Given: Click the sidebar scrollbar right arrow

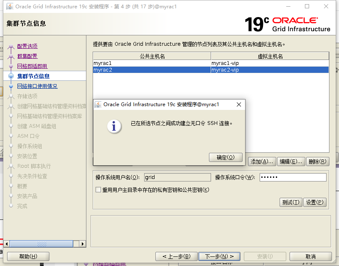Looking at the screenshot, I should [x=82, y=244].
